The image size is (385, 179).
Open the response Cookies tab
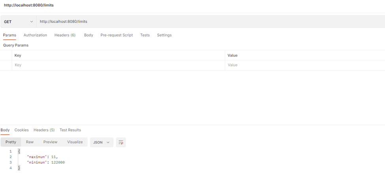point(22,130)
